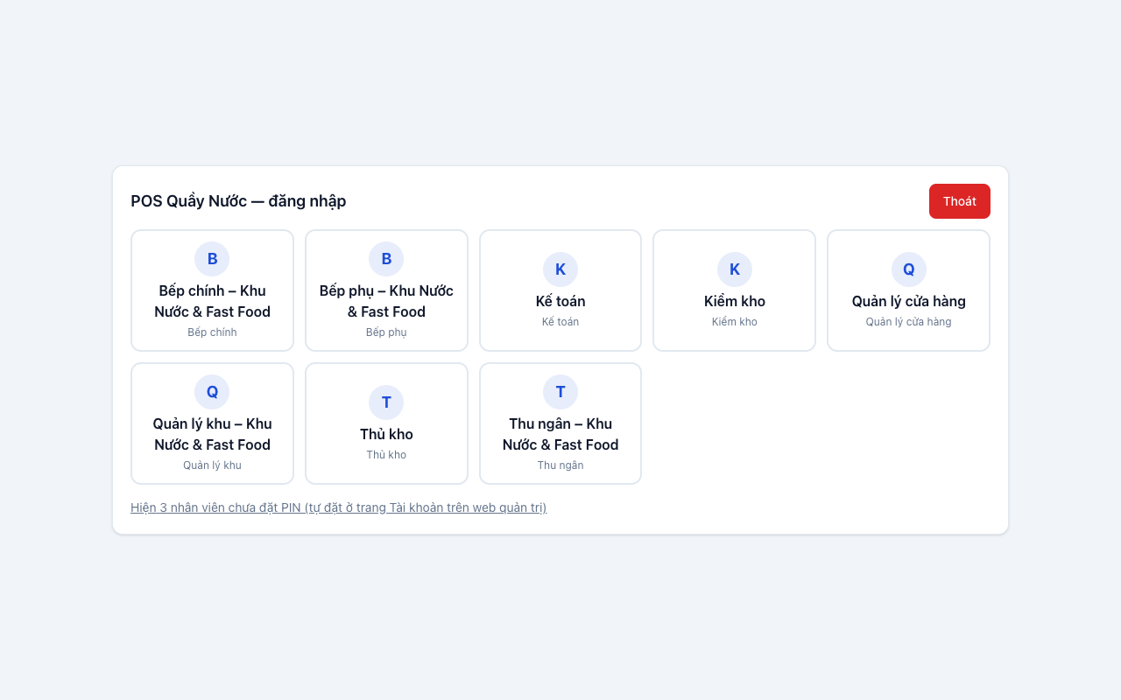Viewport: 1121px width, 700px height.
Task: Choose the Kế toán bold name
Action: coord(560,301)
